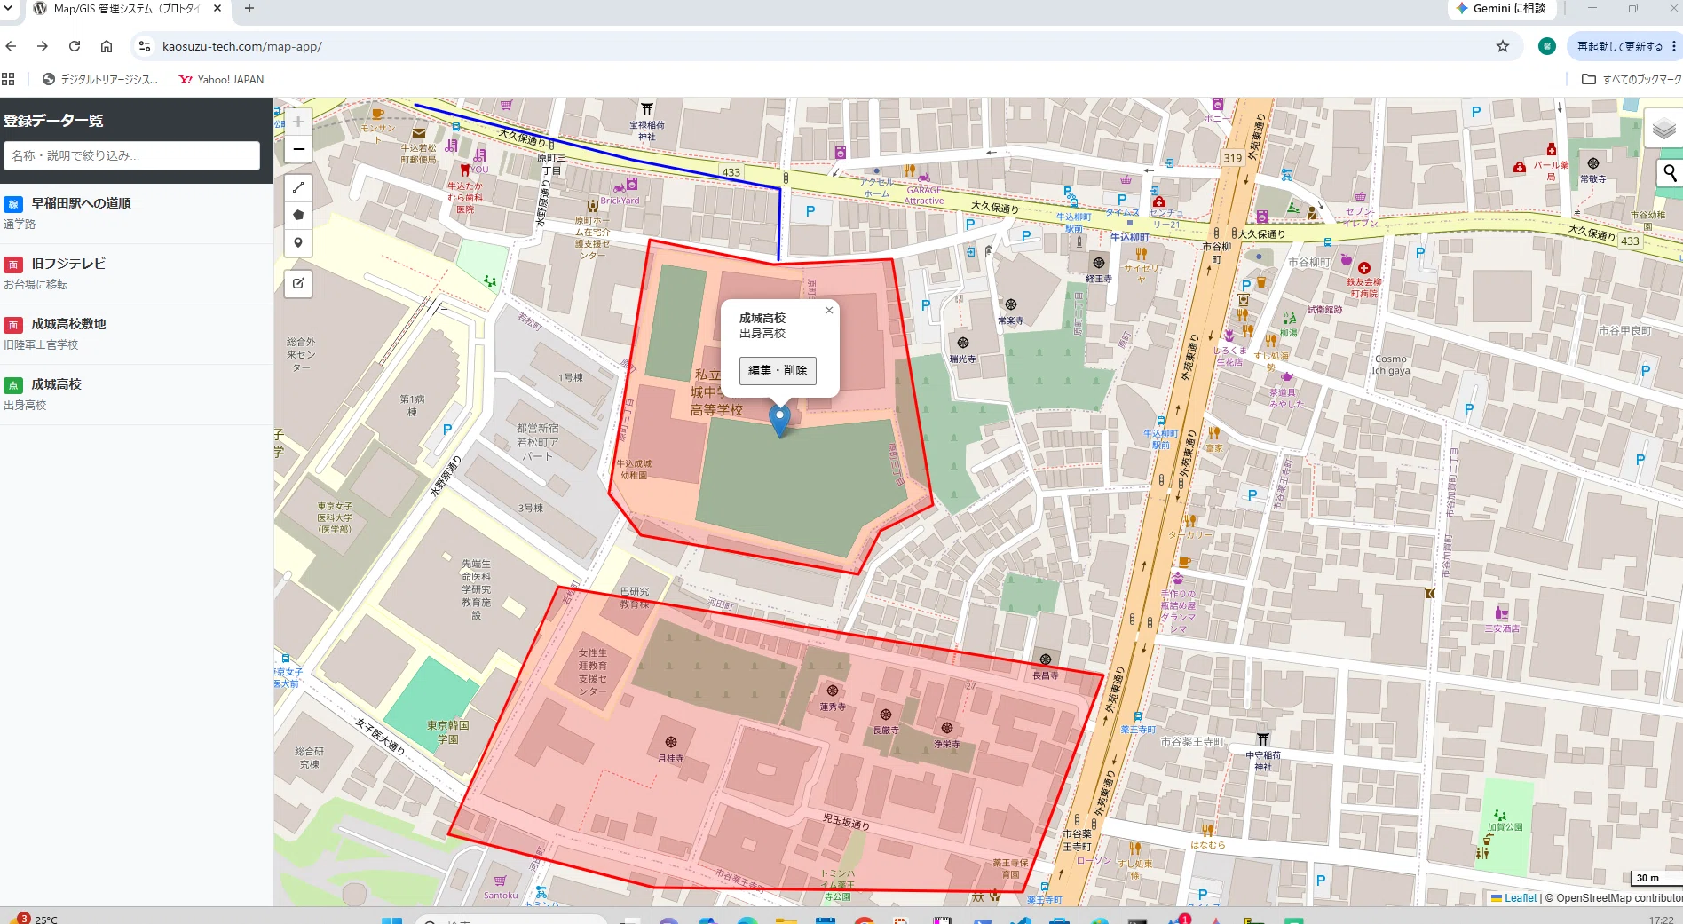Zoom in on the map
Screen dimensions: 1683x924
tap(298, 122)
